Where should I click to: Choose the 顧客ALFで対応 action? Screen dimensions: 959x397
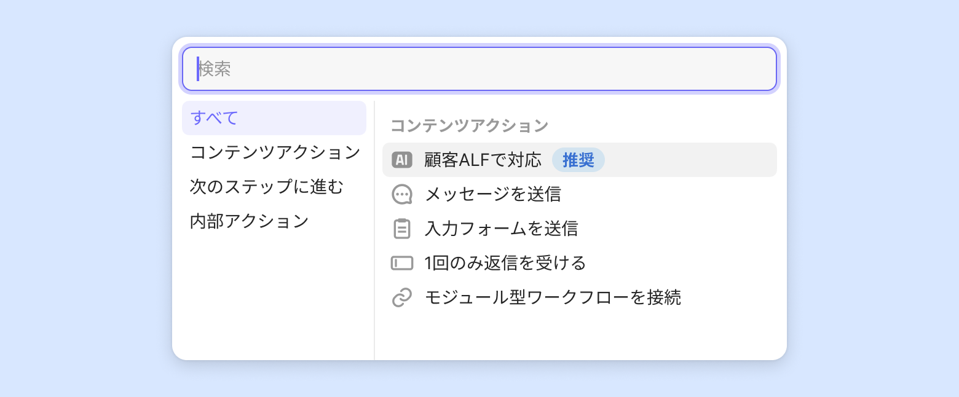483,160
